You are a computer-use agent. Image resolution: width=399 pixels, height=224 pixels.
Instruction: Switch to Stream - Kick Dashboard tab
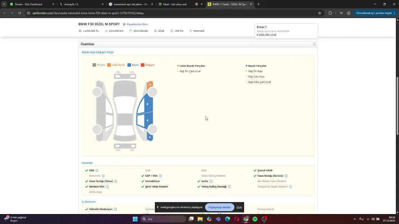pos(31,4)
